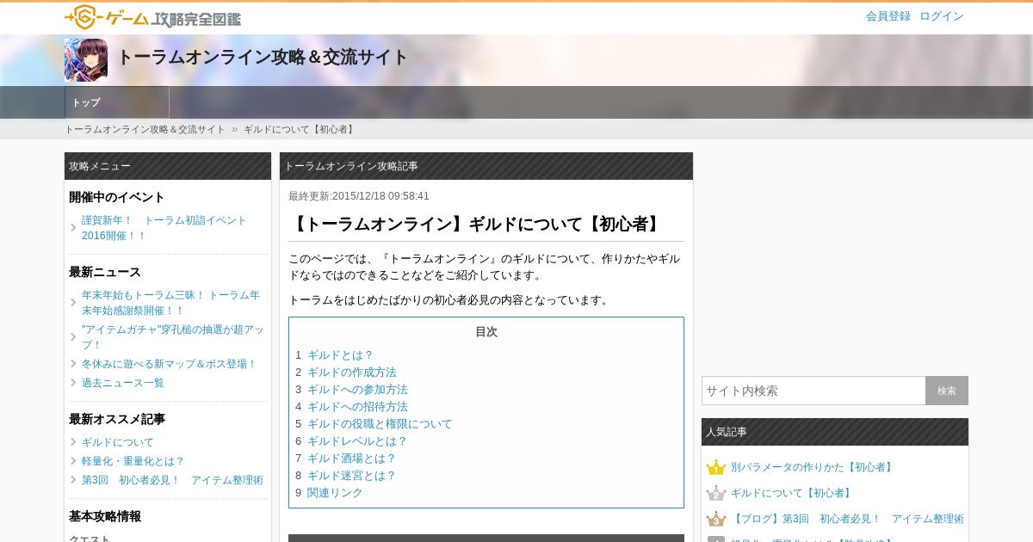Click the chevron beside sidebar 第3回 初心者必見

73,480
